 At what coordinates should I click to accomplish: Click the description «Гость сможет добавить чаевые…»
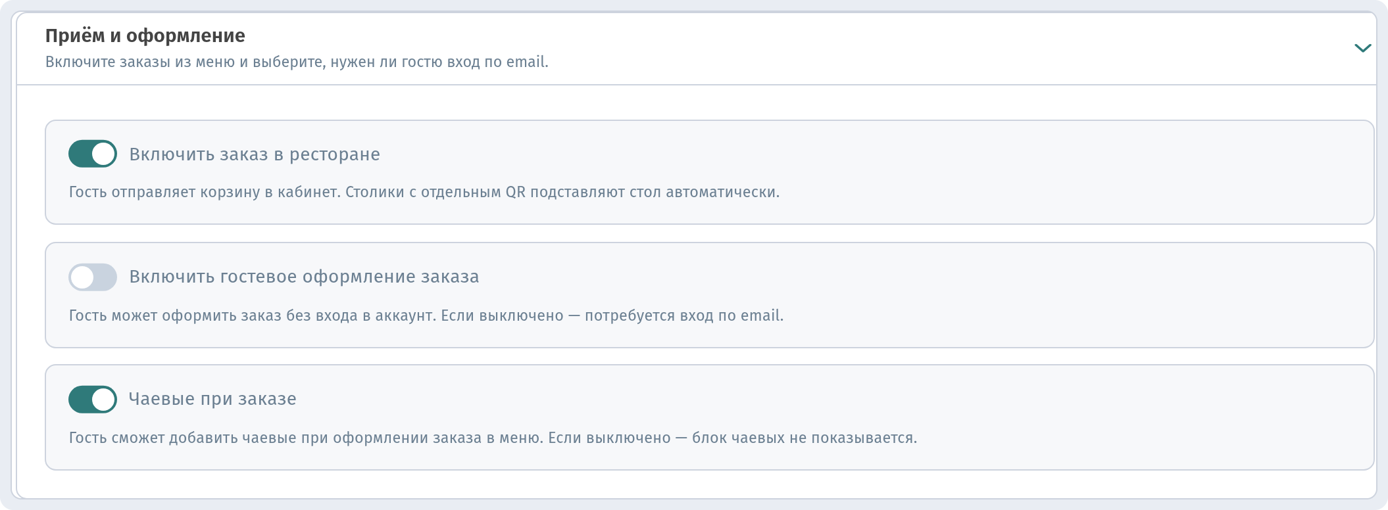(x=493, y=438)
